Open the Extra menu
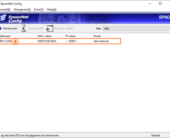This screenshot has width=170, height=138. [39, 10]
